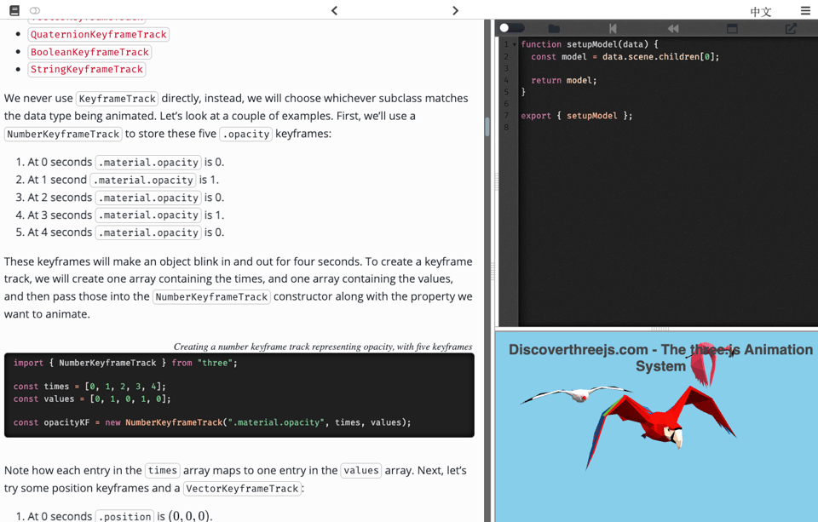
Task: Go to the next chapter arrow
Action: click(x=455, y=11)
